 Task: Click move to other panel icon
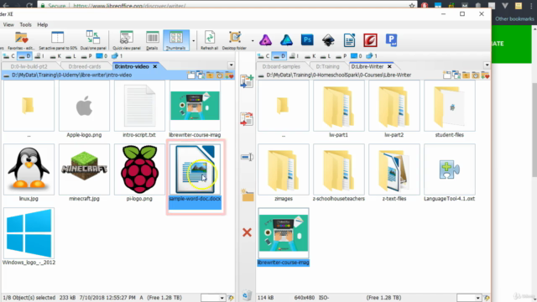pos(247,119)
